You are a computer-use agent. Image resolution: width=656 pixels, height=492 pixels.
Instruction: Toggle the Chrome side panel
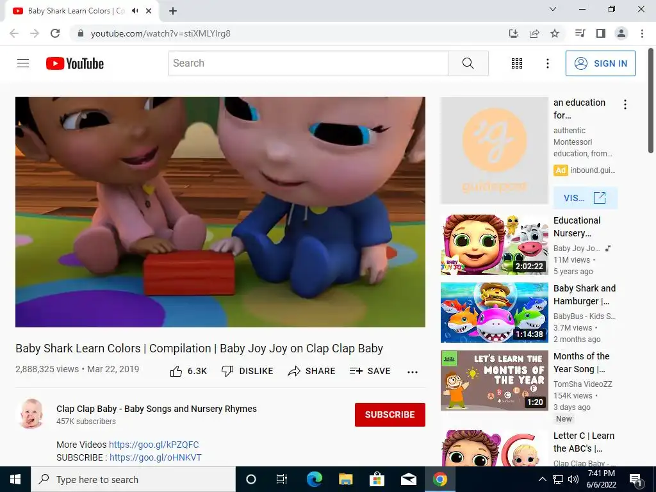pos(601,33)
